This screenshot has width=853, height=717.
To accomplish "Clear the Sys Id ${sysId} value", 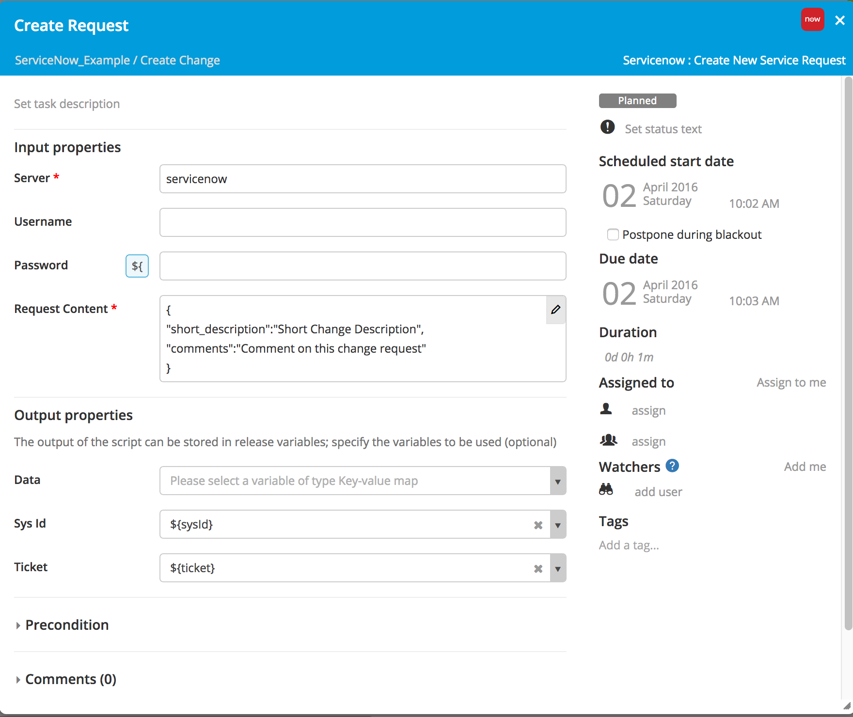I will pos(538,525).
